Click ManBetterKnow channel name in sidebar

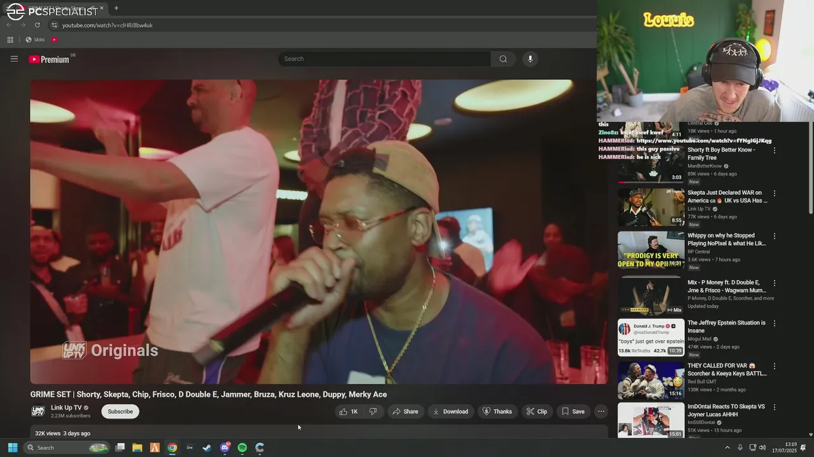pos(705,166)
